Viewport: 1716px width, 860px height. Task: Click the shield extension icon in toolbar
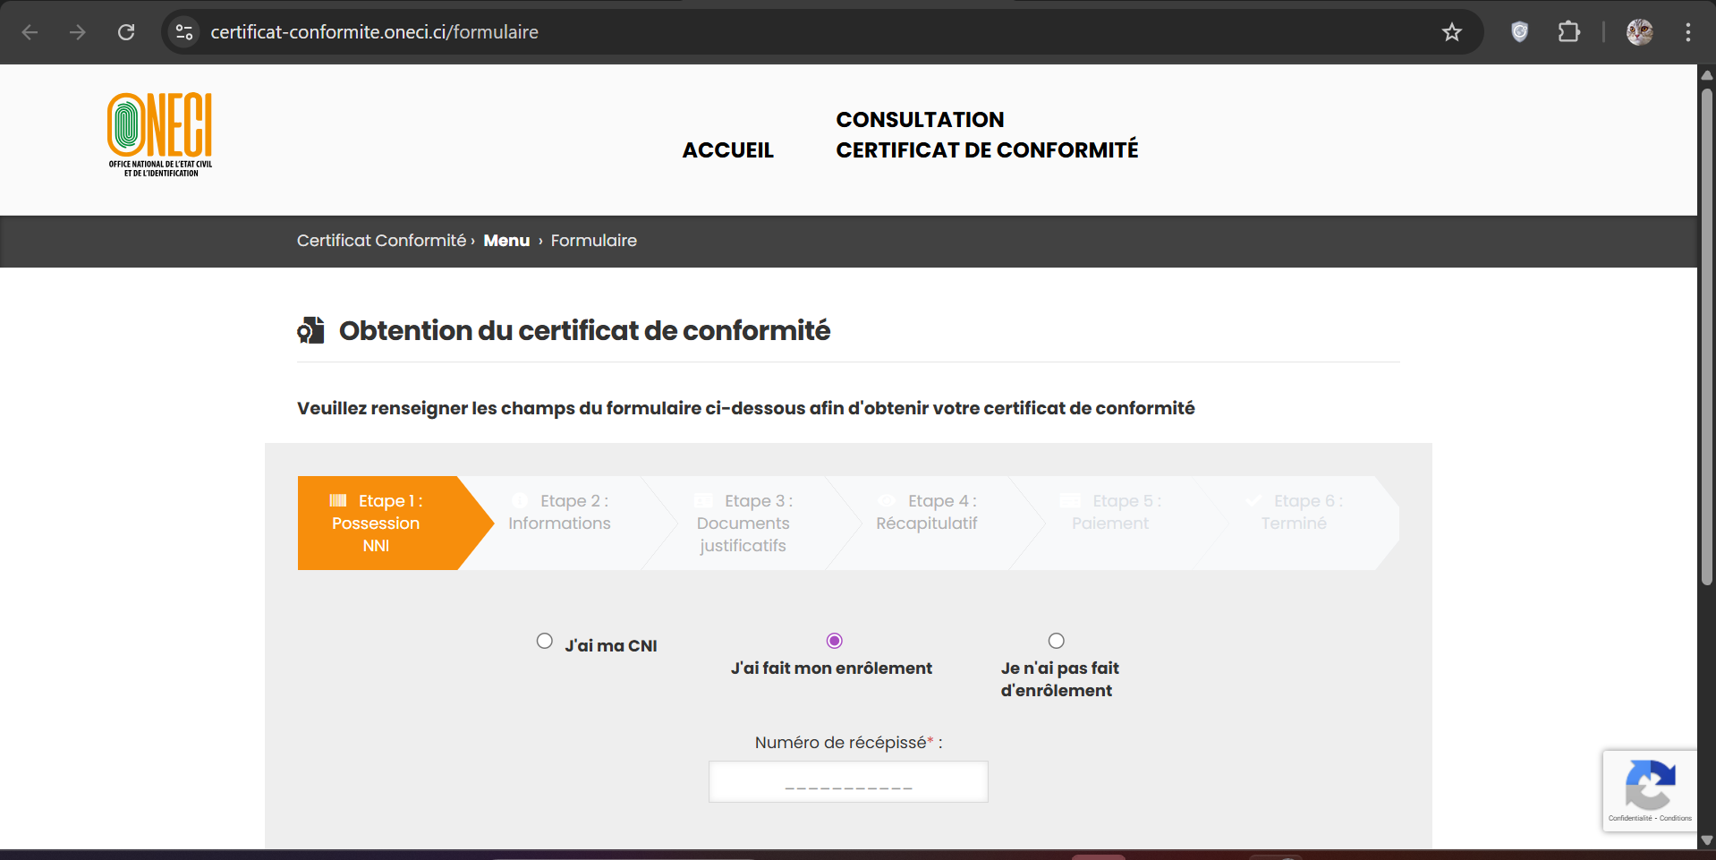pos(1519,32)
